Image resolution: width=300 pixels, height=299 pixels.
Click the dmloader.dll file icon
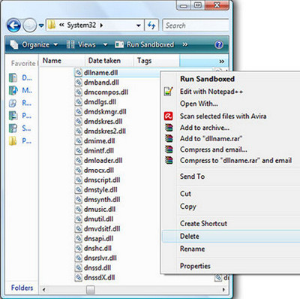(79, 161)
